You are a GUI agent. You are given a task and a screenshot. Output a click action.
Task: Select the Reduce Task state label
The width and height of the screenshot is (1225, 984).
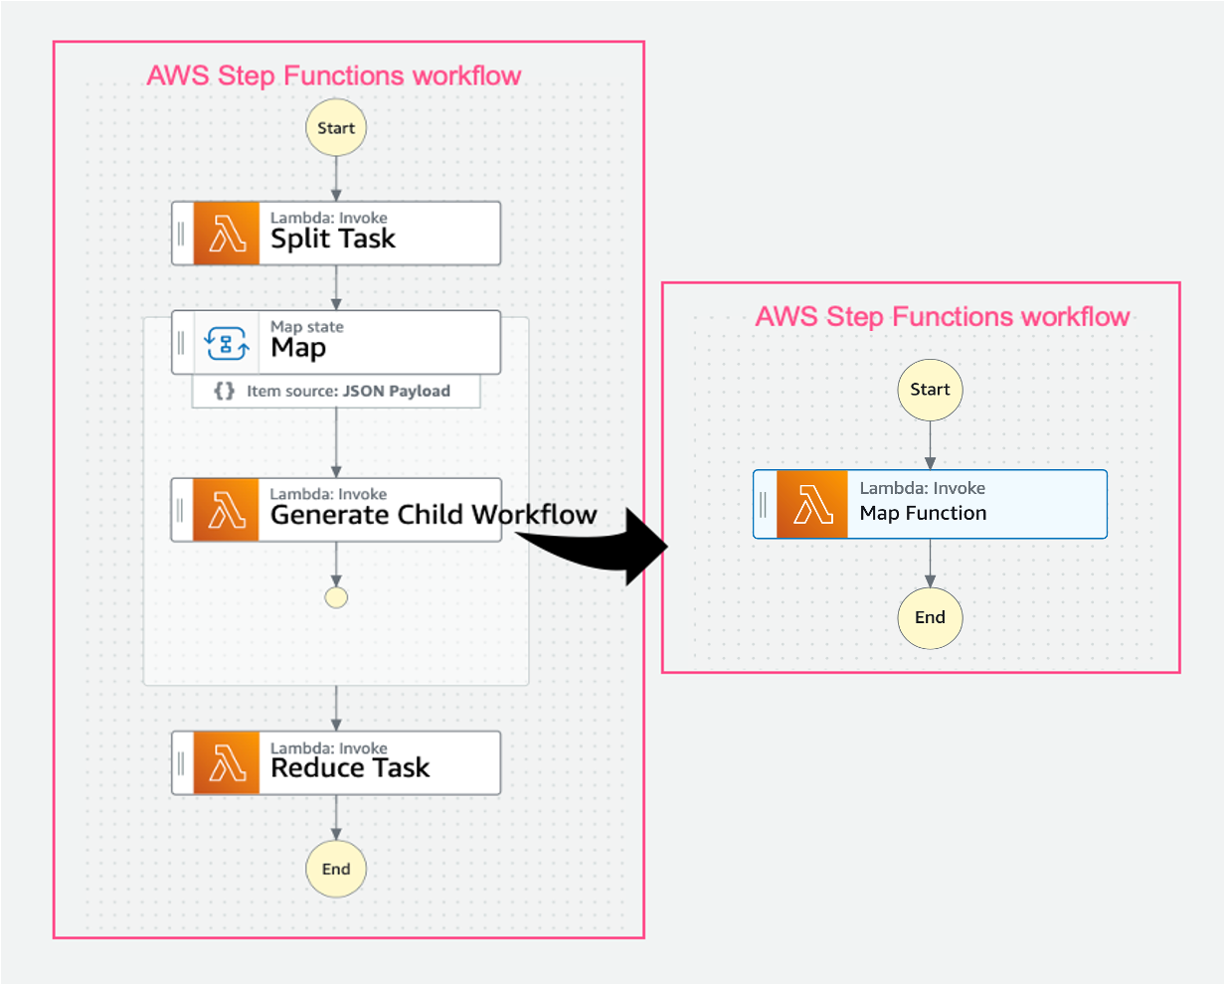(x=350, y=768)
